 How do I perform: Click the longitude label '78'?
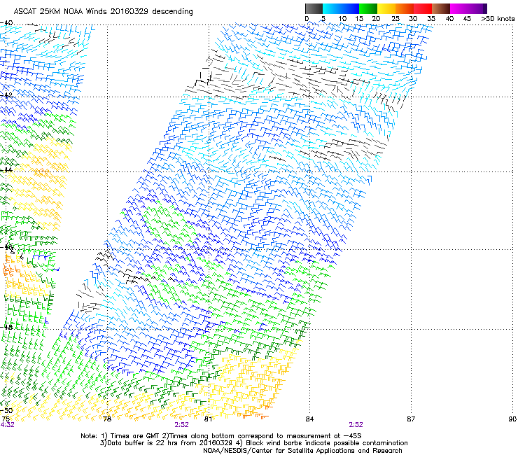pos(106,419)
